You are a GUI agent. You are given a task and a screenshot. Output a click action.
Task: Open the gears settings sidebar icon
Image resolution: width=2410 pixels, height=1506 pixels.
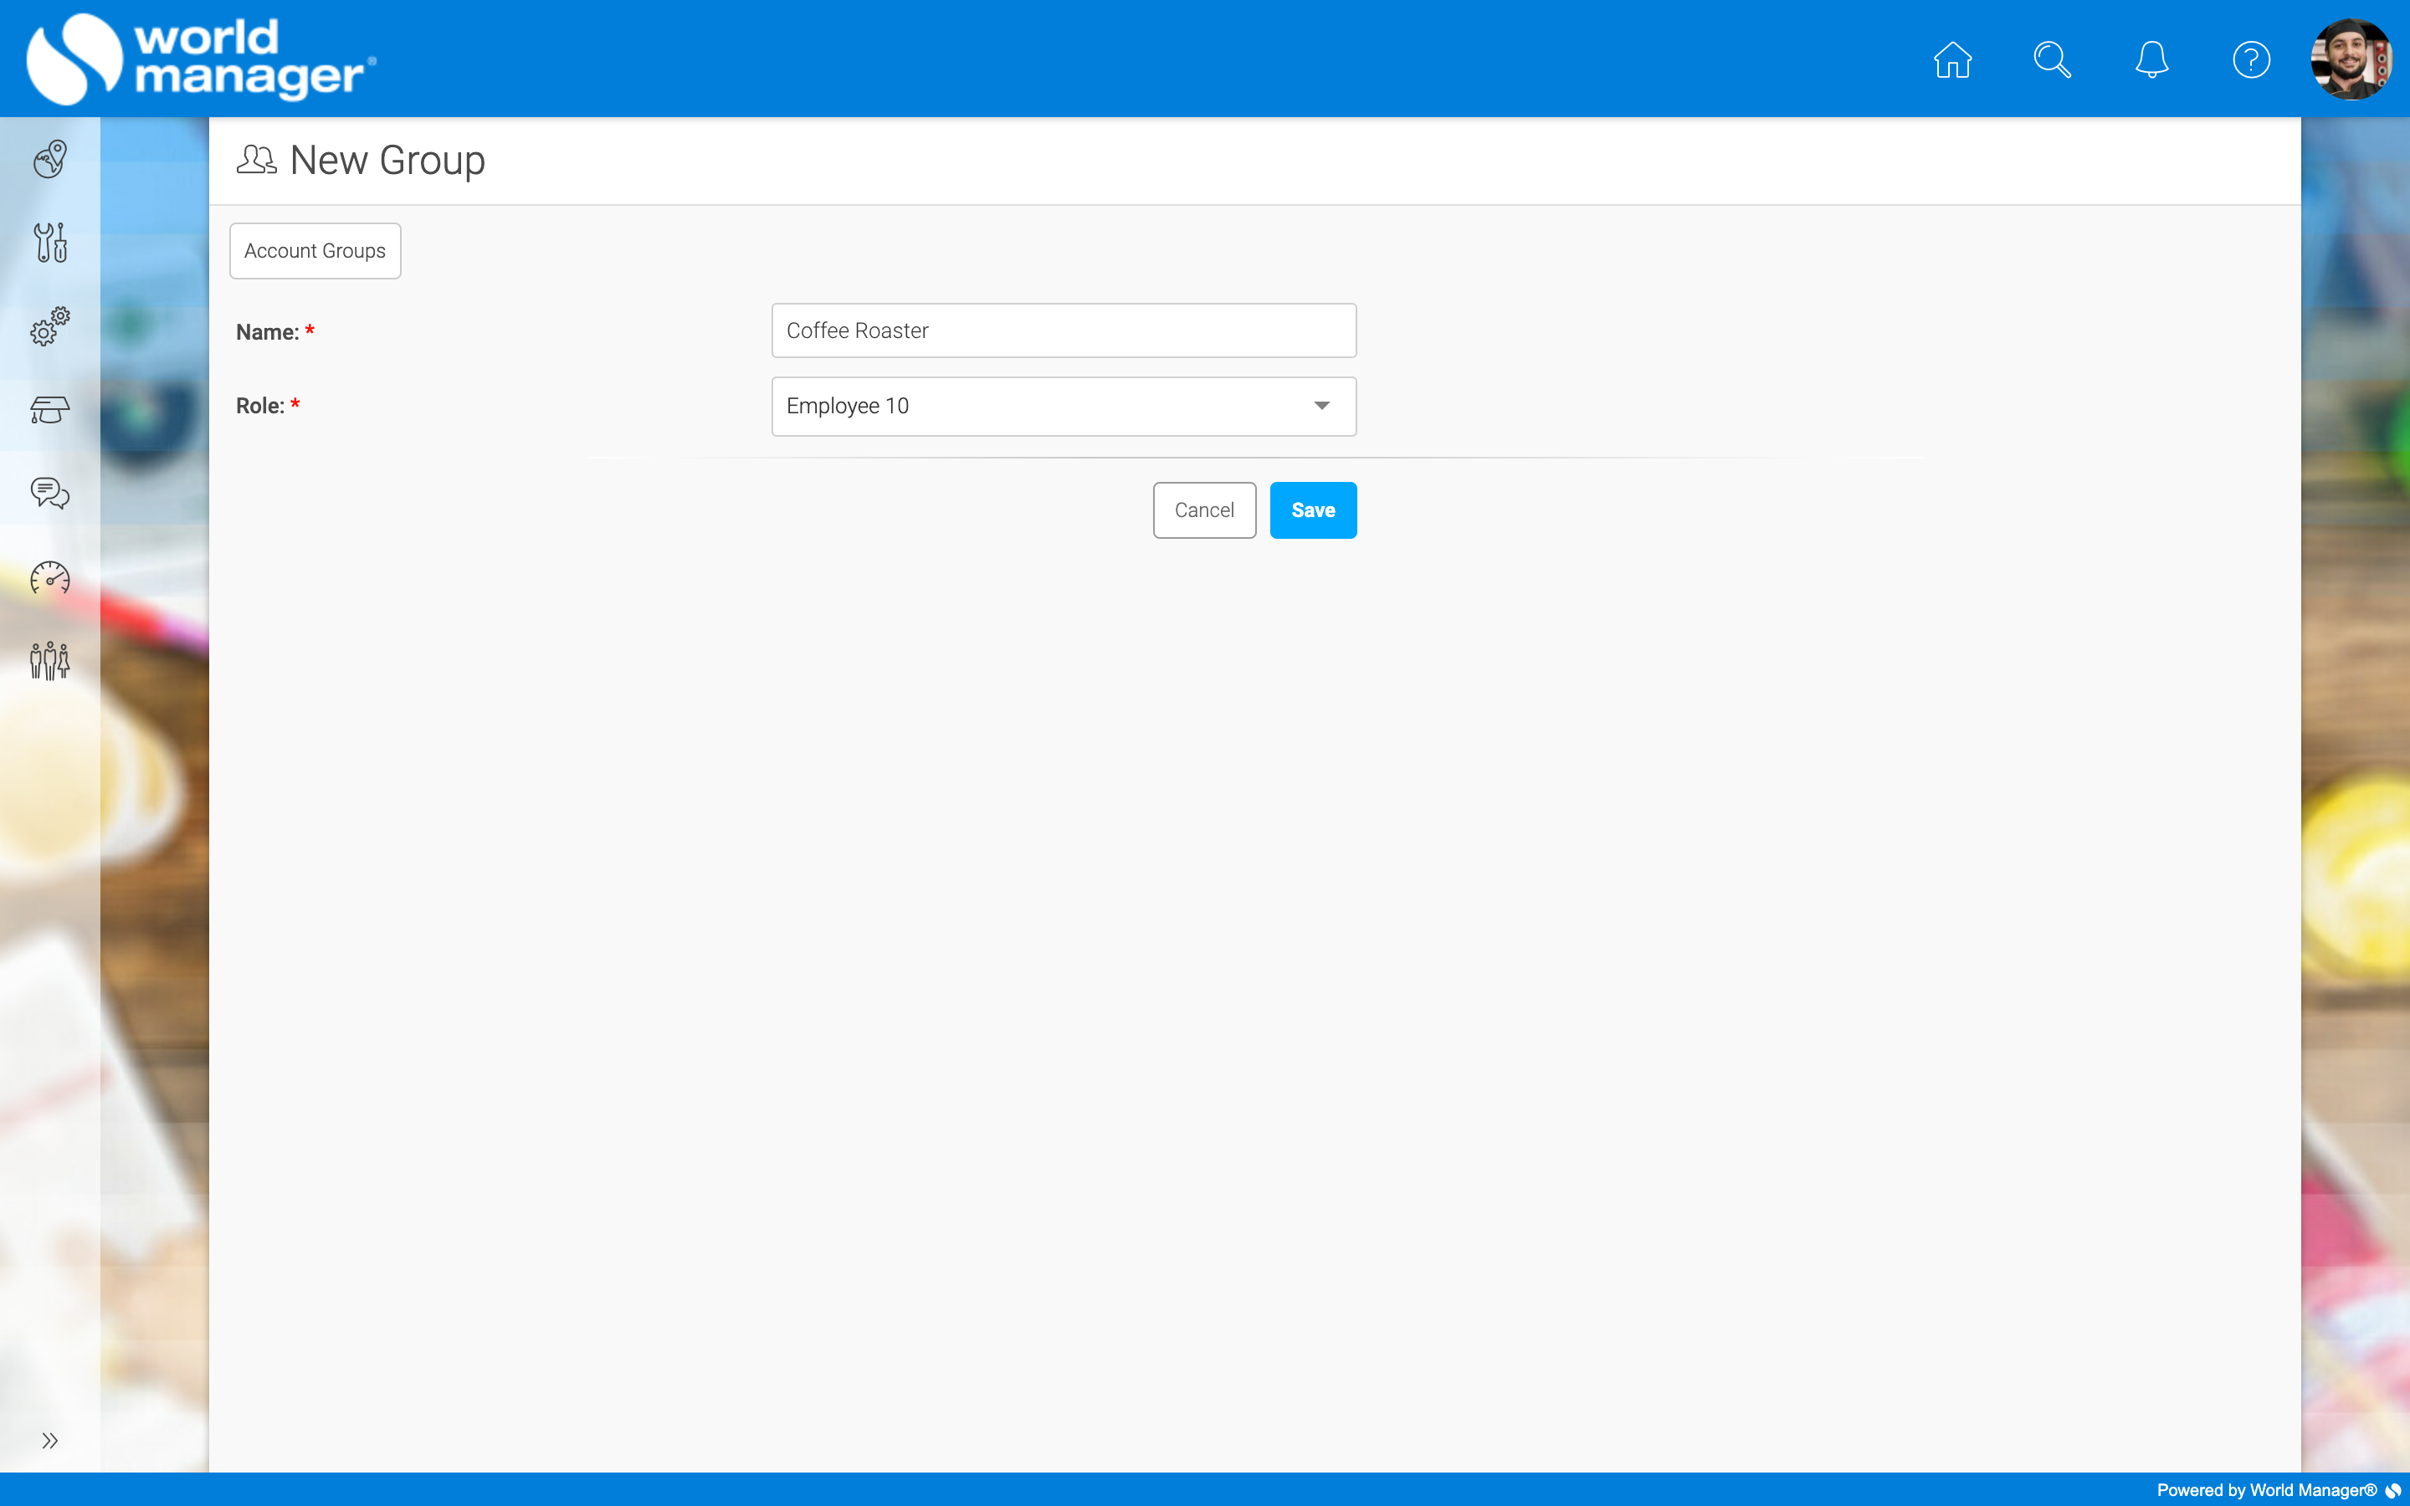(50, 325)
